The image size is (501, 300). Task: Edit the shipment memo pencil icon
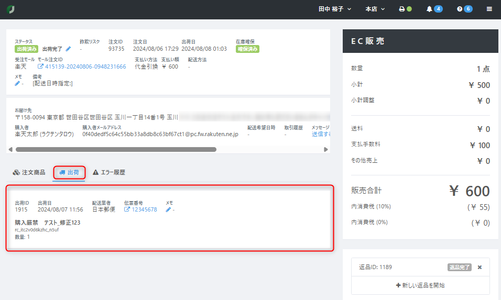168,209
